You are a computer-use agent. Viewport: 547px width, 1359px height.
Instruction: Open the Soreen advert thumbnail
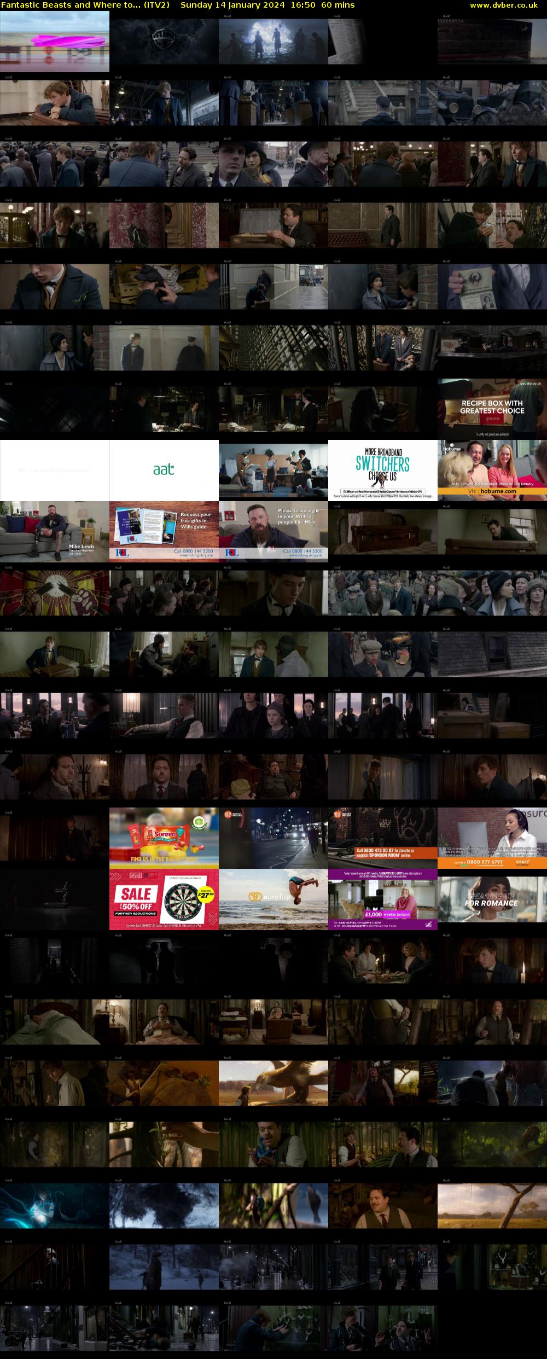pos(164,838)
